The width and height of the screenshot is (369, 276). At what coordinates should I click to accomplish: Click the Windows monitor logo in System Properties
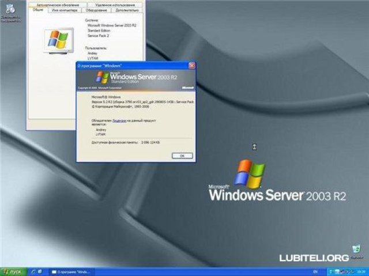(x=58, y=40)
